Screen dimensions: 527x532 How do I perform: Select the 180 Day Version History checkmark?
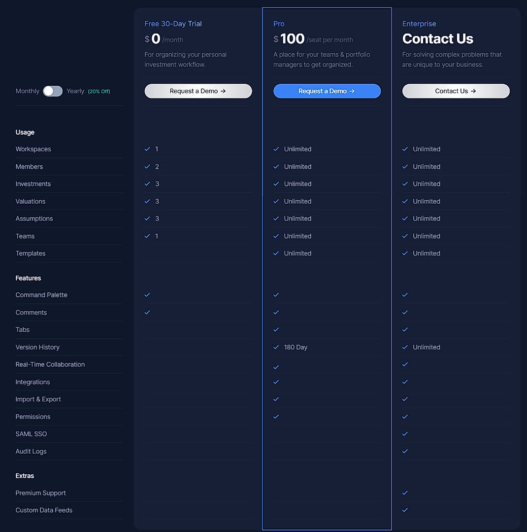[x=276, y=347]
